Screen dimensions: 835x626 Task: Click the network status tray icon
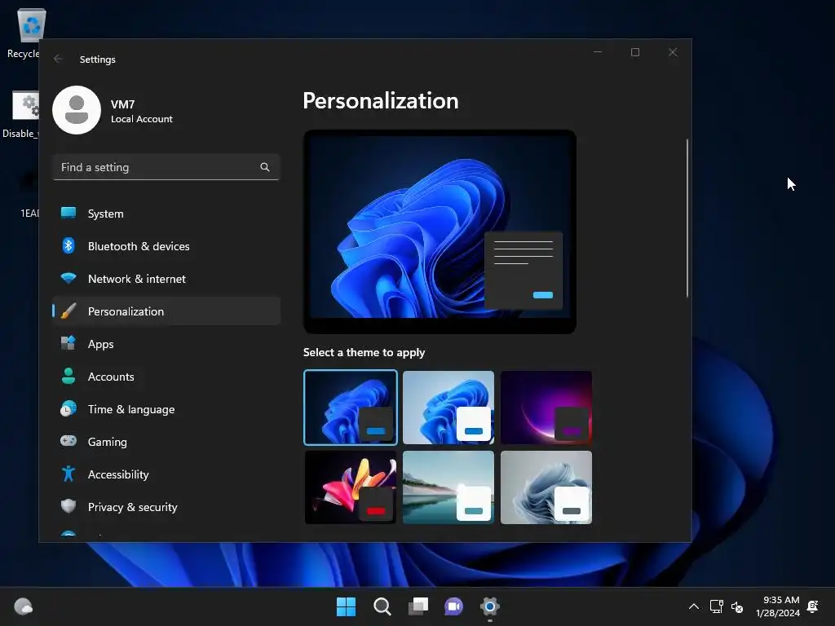point(716,606)
